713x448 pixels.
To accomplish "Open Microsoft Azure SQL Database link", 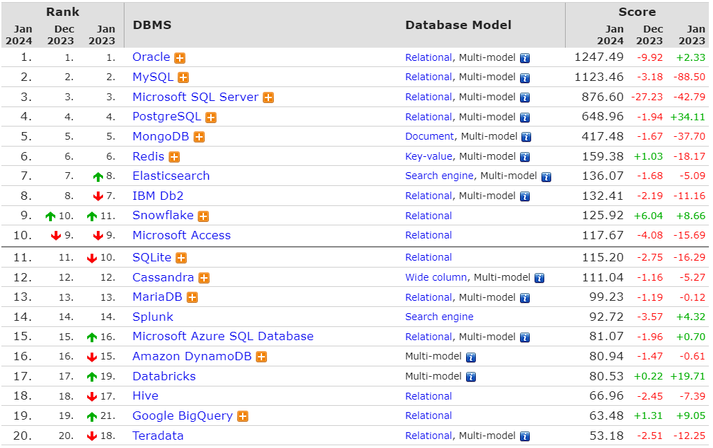I will click(x=223, y=337).
